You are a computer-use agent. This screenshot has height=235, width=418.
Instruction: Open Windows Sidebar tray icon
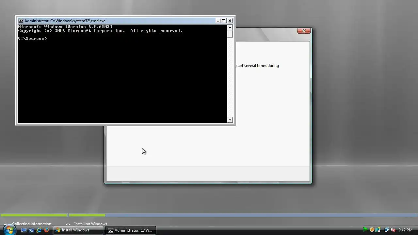pos(378,230)
